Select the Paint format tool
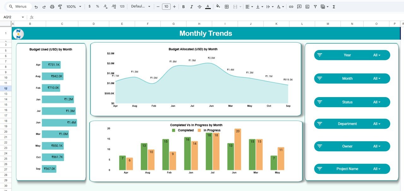 [x=60, y=7]
